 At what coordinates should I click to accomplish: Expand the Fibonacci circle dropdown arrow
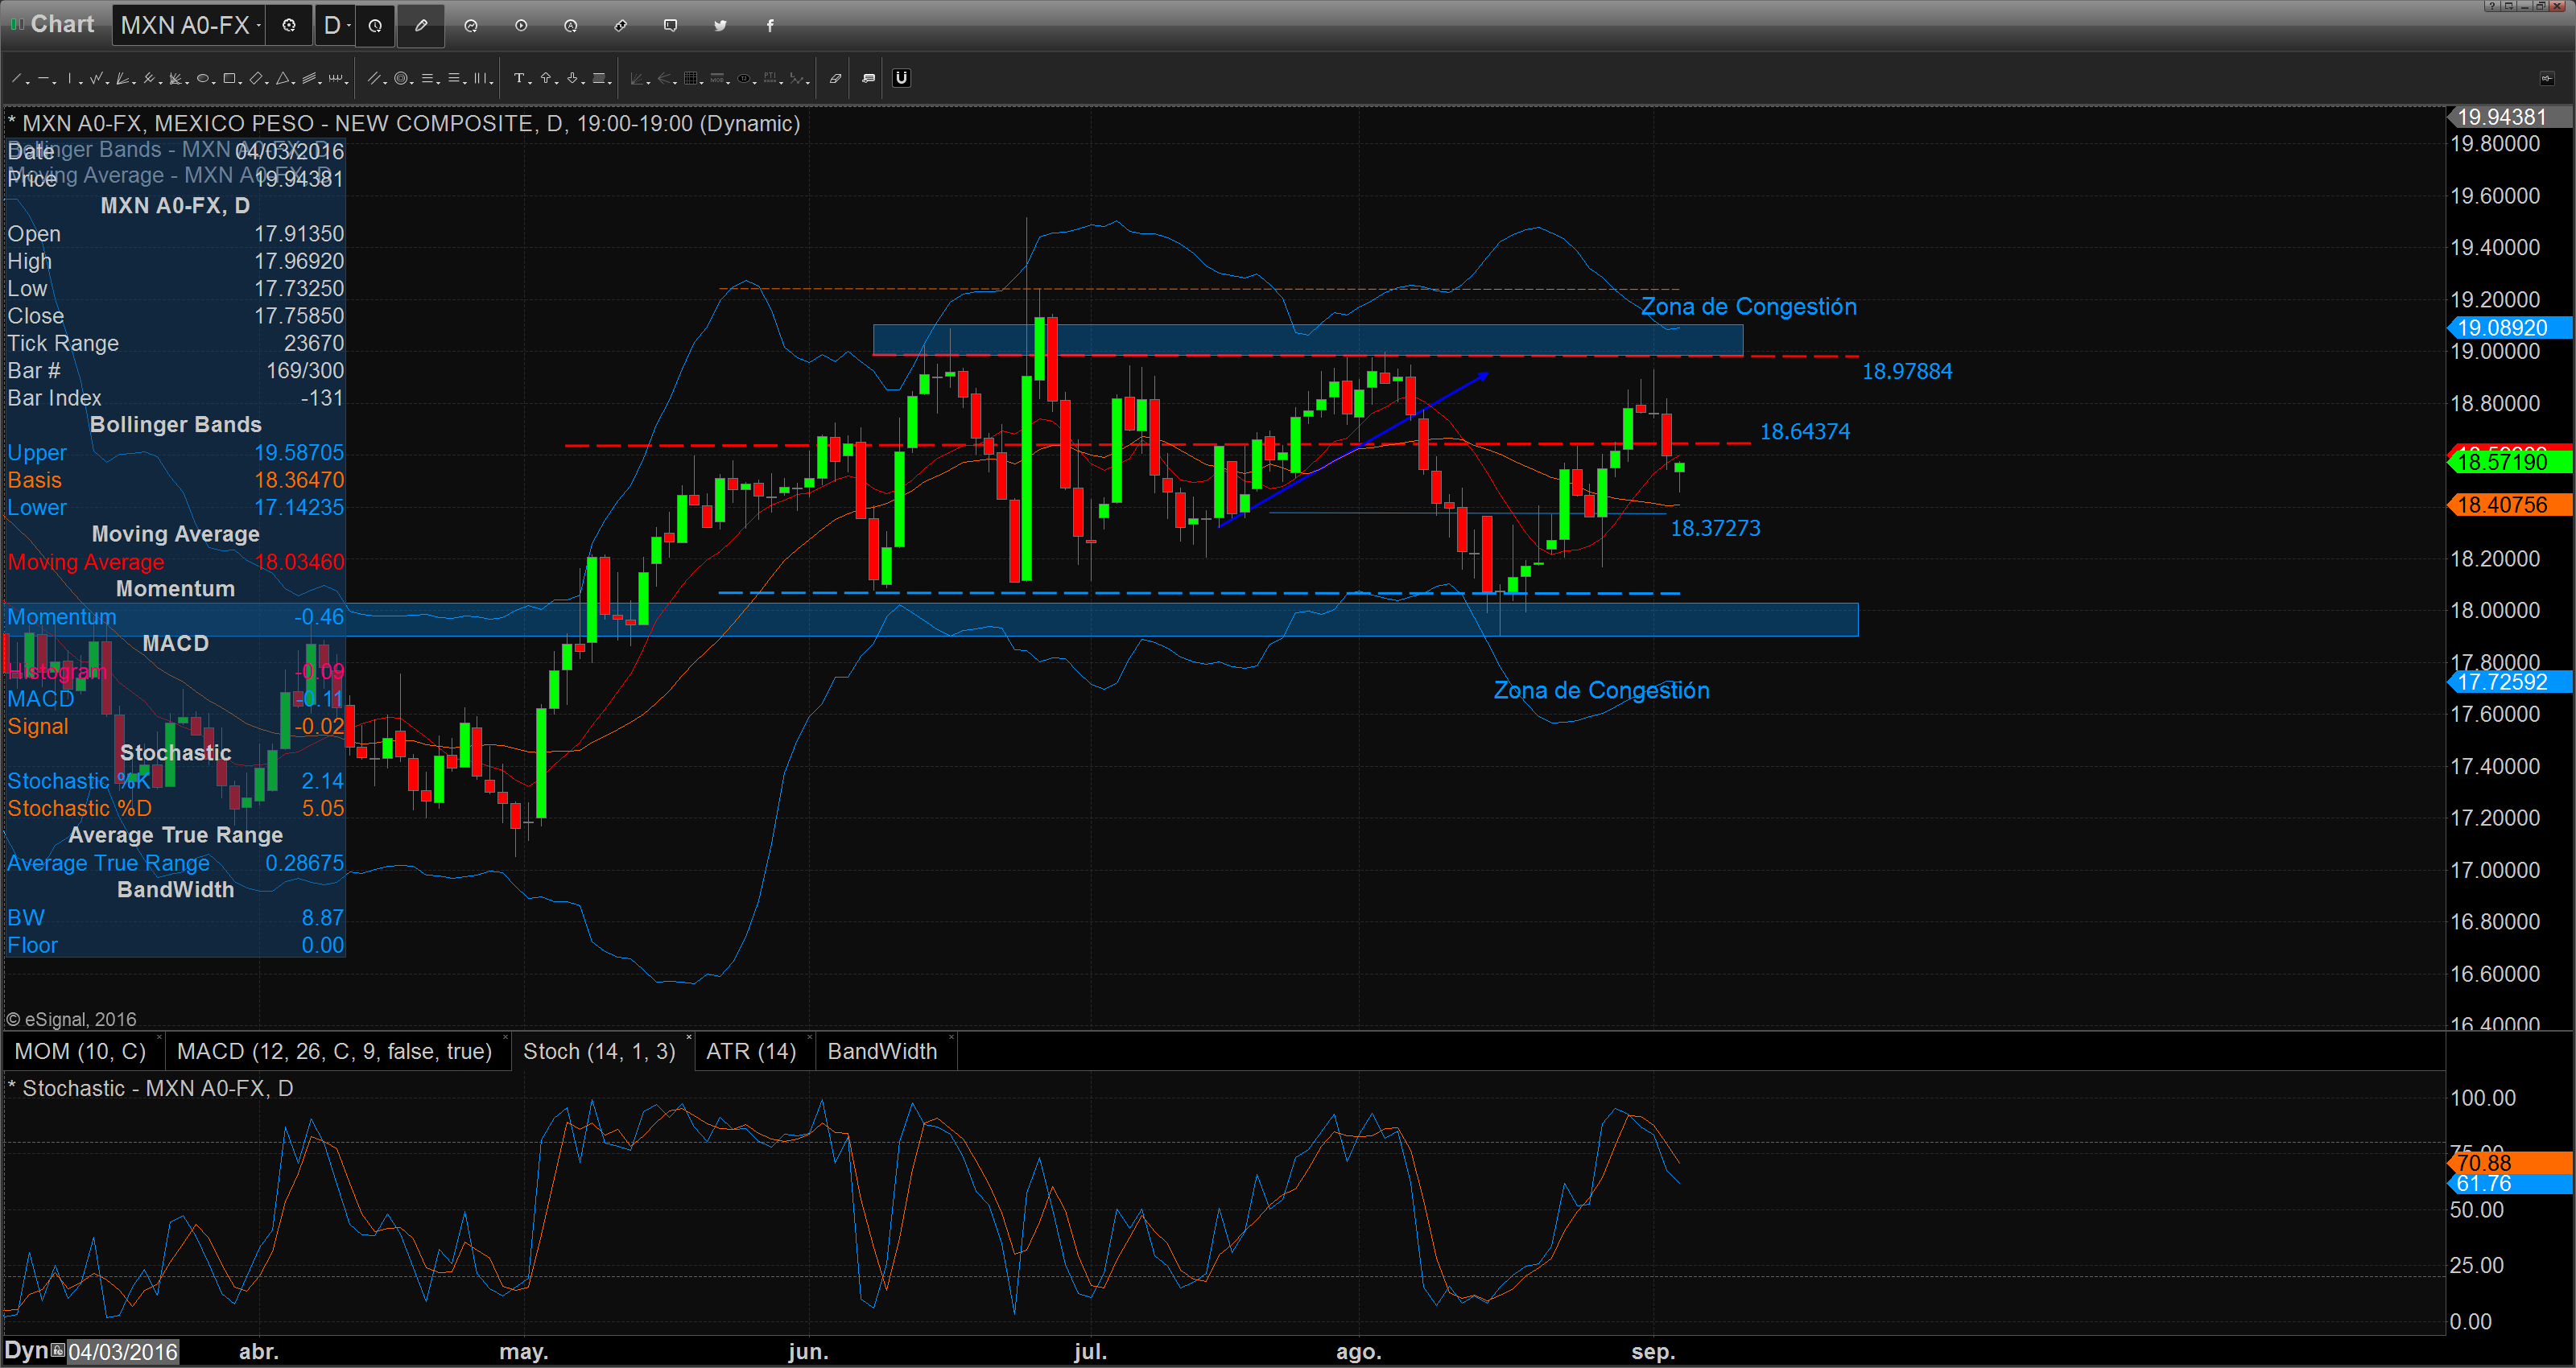click(412, 83)
